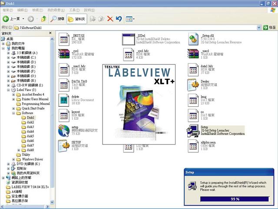Select the lang DAT file icon

pos(193,100)
